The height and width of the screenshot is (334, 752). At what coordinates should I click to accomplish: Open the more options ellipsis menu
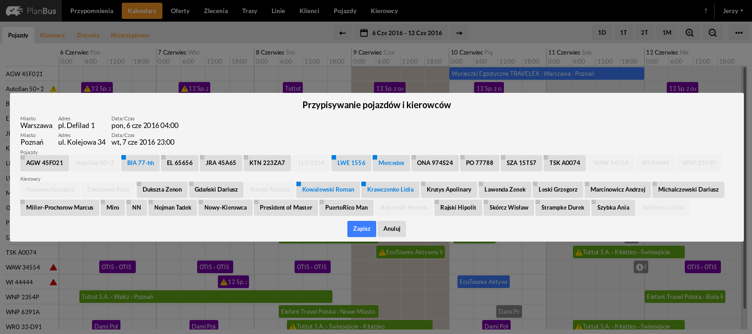(739, 33)
